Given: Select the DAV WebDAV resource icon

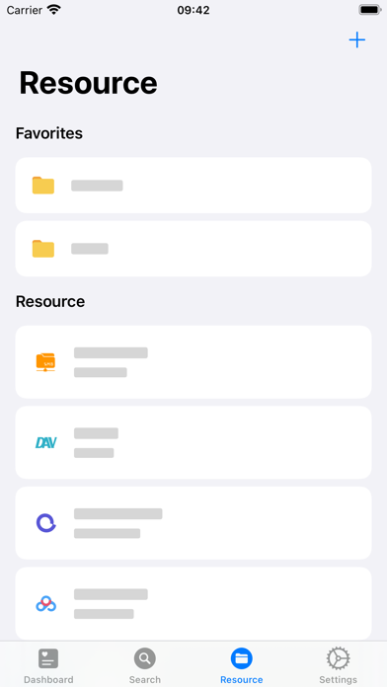Looking at the screenshot, I should tap(45, 443).
